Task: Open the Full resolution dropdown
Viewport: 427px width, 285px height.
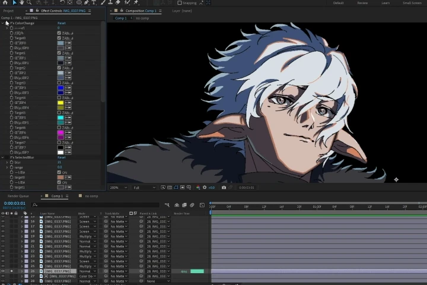Action: tap(144, 188)
